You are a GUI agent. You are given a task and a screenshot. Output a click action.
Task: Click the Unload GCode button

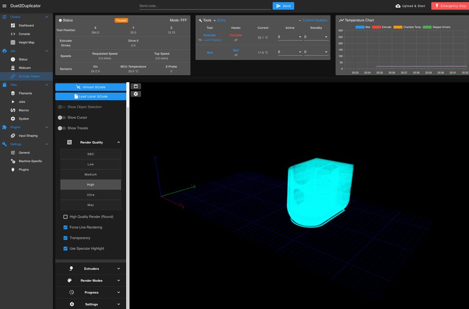tap(91, 87)
